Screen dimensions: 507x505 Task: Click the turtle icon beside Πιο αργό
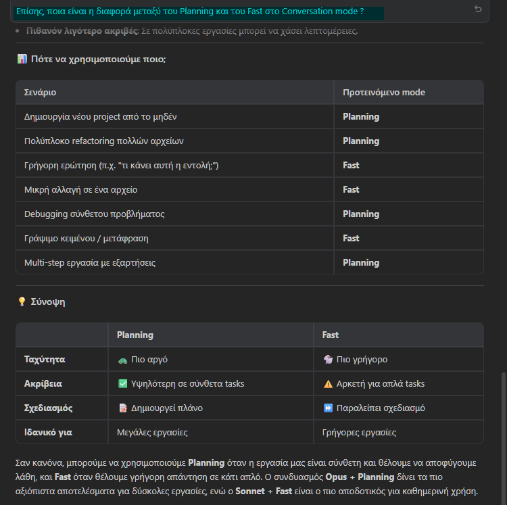coord(122,360)
